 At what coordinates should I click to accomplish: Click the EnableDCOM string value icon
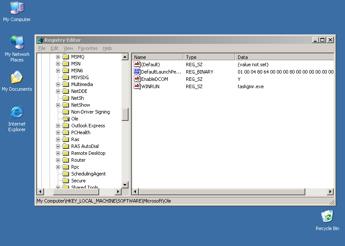point(137,79)
